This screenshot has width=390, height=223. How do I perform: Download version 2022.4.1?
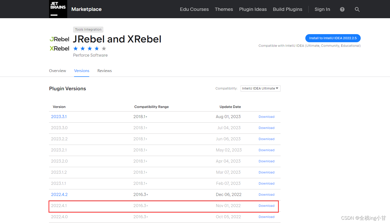click(x=266, y=206)
